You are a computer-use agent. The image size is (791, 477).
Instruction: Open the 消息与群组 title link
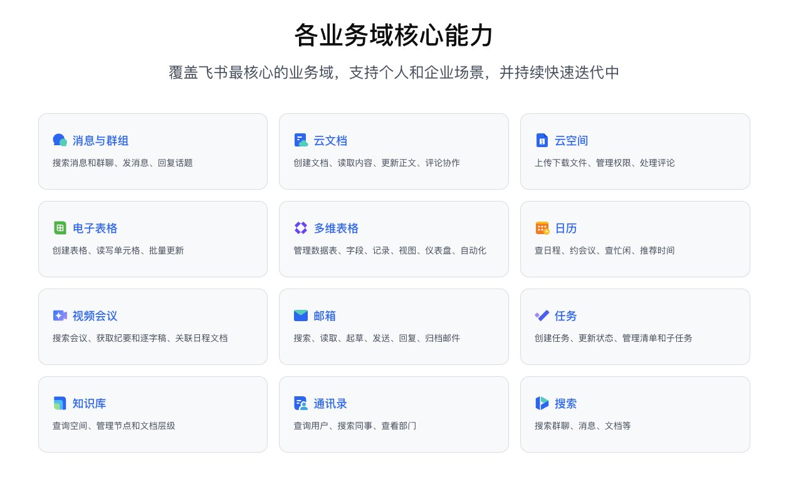(x=100, y=141)
